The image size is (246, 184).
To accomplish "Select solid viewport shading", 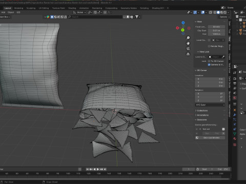I will (x=218, y=12).
